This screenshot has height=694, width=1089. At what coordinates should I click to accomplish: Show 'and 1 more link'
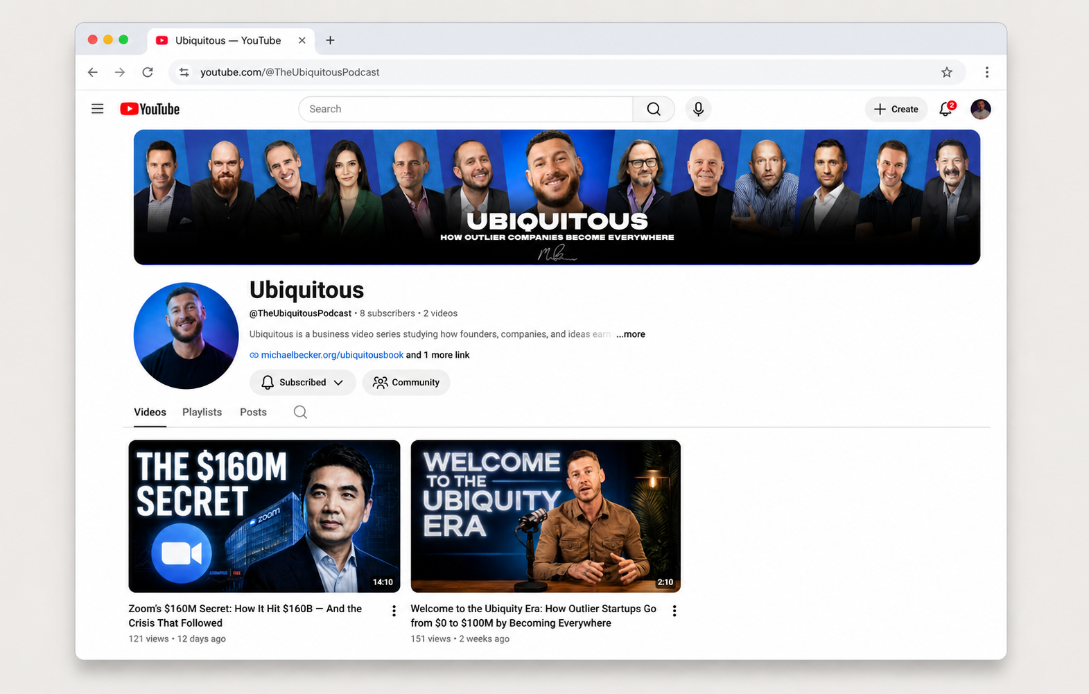pyautogui.click(x=438, y=355)
